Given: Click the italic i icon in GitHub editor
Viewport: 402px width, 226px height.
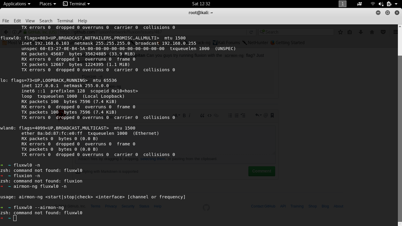Looking at the screenshot, I should pyautogui.click(x=190, y=115).
